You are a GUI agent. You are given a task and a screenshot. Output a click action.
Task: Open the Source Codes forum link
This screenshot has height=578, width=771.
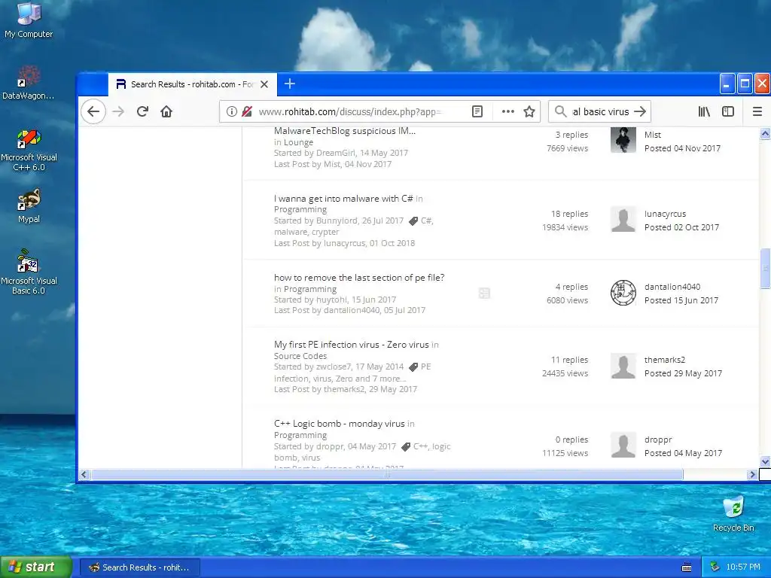coord(300,356)
